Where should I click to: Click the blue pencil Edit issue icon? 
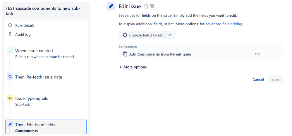pos(111,6)
